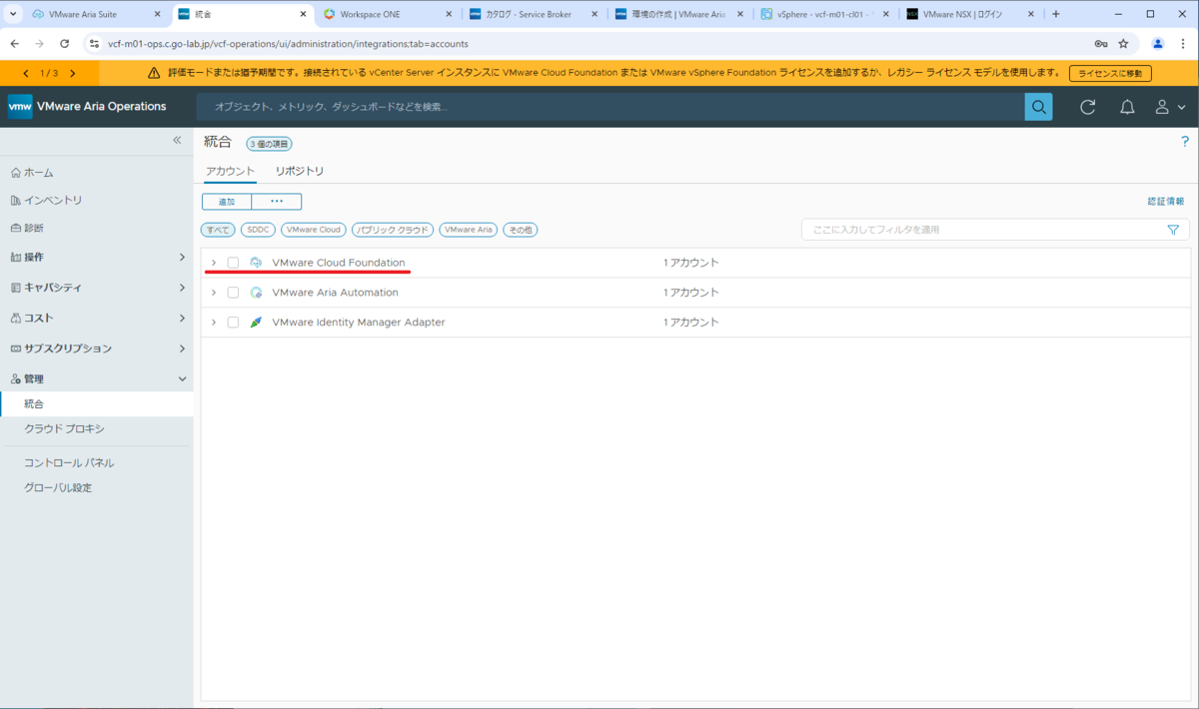Switch to the vSphere browser tab

[823, 14]
